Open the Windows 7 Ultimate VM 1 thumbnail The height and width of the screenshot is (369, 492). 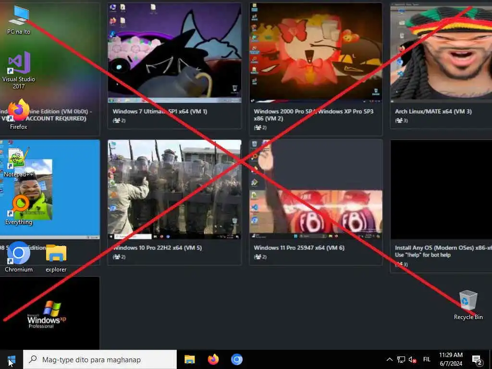[x=175, y=53]
